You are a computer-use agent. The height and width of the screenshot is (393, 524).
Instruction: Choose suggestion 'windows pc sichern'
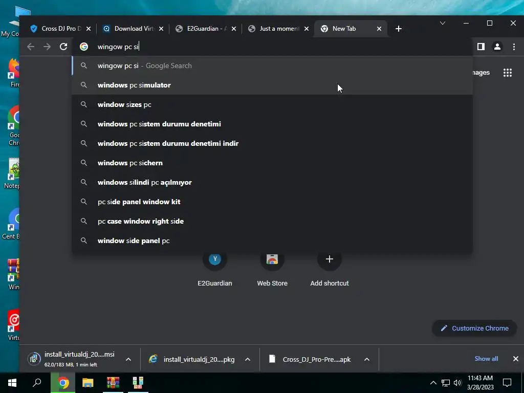[272, 163]
